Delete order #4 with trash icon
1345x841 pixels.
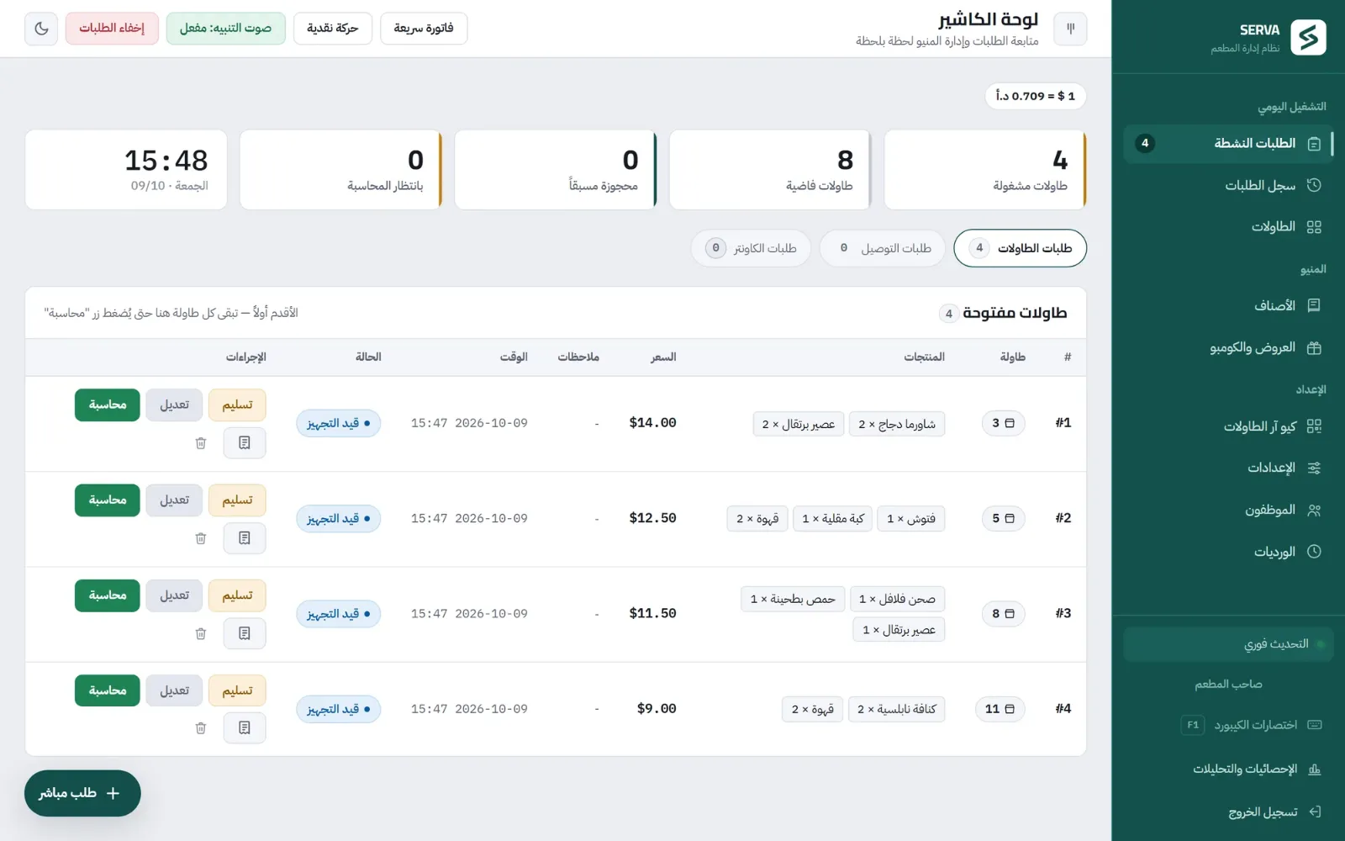[x=201, y=728]
